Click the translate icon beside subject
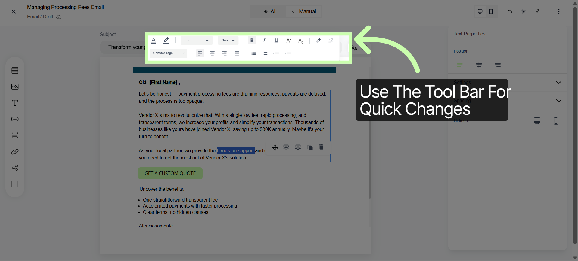The width and height of the screenshot is (578, 261). tap(355, 47)
